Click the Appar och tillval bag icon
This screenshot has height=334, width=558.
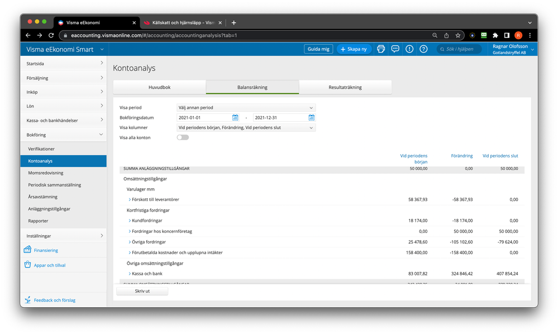(x=27, y=265)
